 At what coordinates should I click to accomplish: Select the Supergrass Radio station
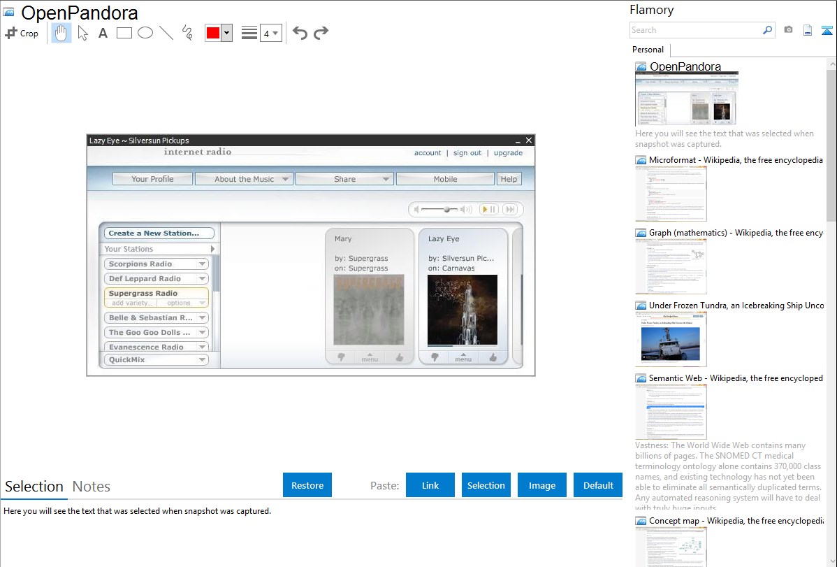point(143,294)
